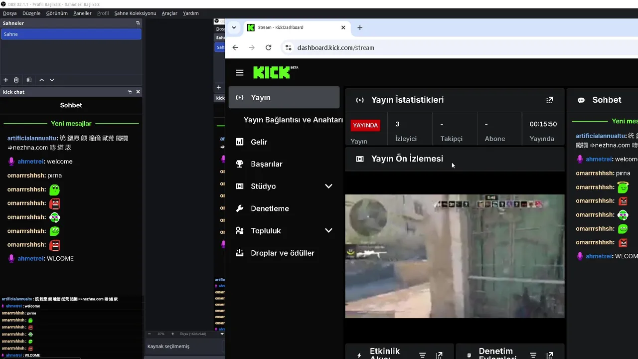Delete the selected scene with trash icon

point(16,80)
